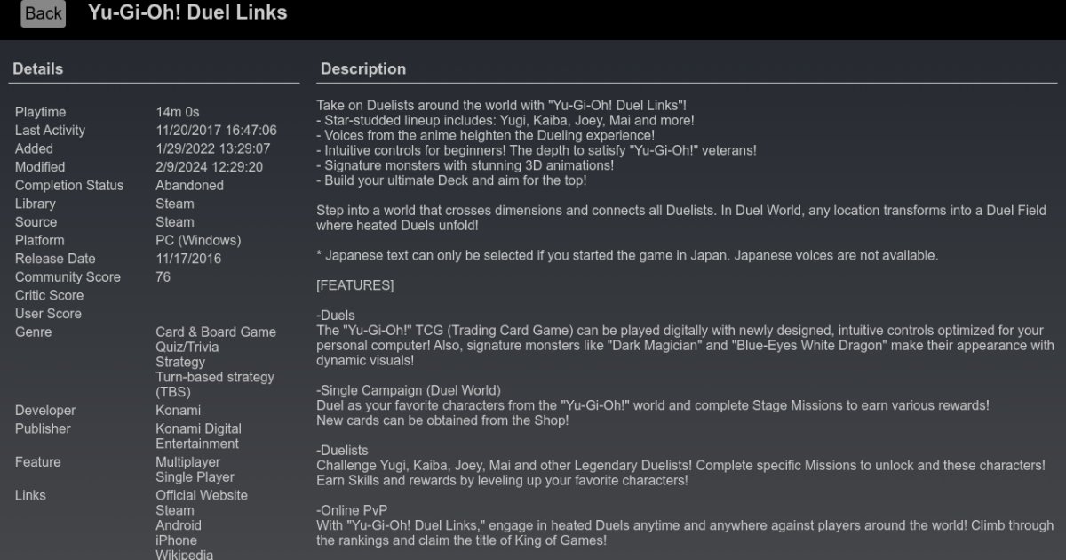Click publisher Konami Digital Entertainment
The height and width of the screenshot is (560, 1066).
click(x=198, y=436)
